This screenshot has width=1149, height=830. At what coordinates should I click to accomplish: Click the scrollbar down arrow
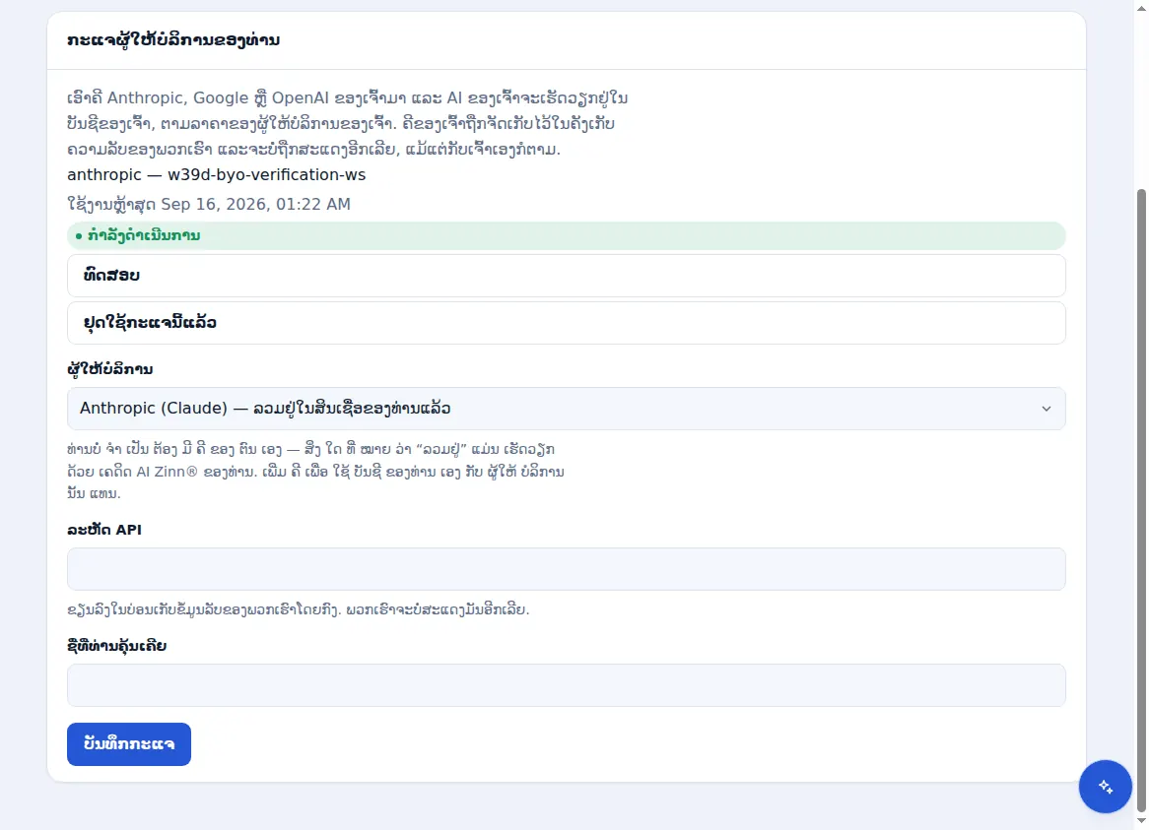(1141, 822)
